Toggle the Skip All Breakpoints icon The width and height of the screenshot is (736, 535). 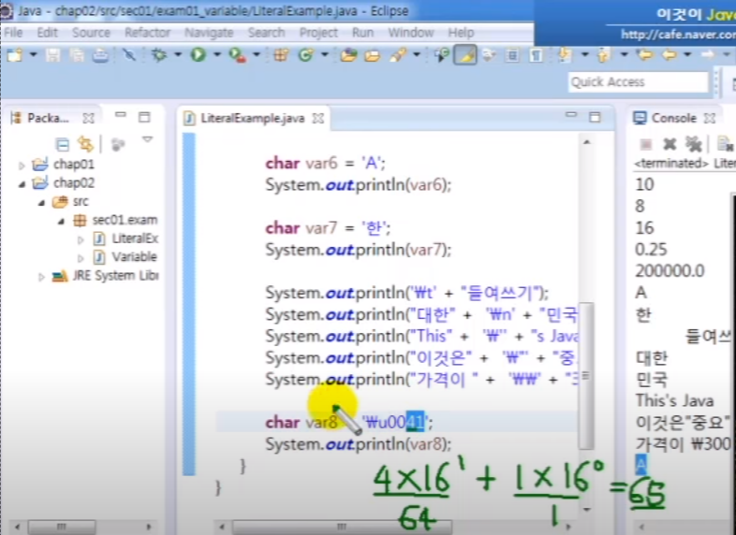pos(129,55)
